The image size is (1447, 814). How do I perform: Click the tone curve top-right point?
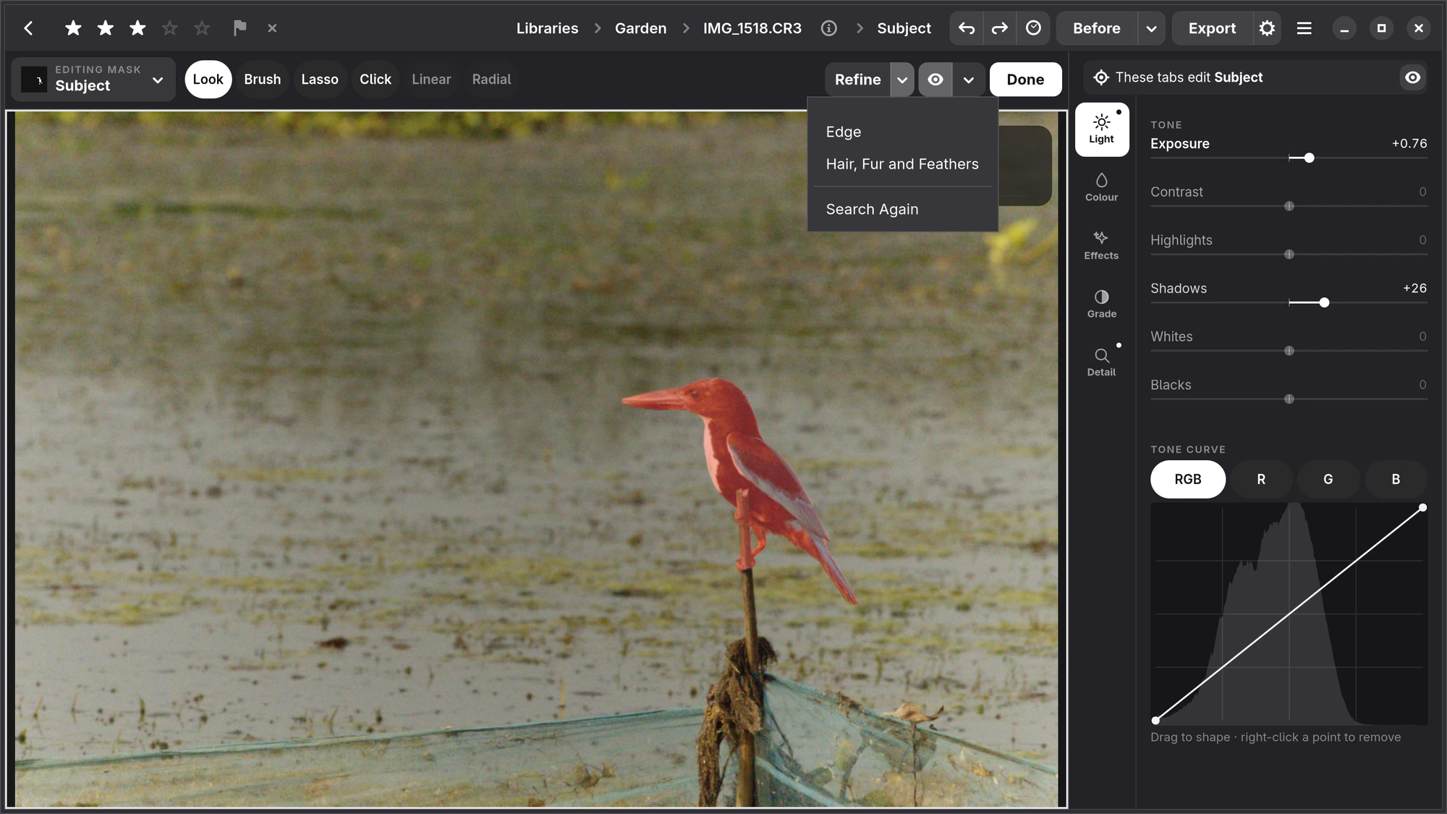[x=1422, y=507]
